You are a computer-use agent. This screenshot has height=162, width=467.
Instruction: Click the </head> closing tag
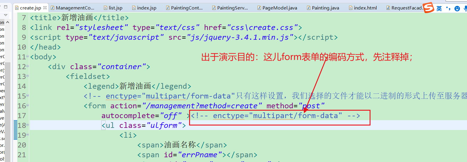[x=46, y=47]
